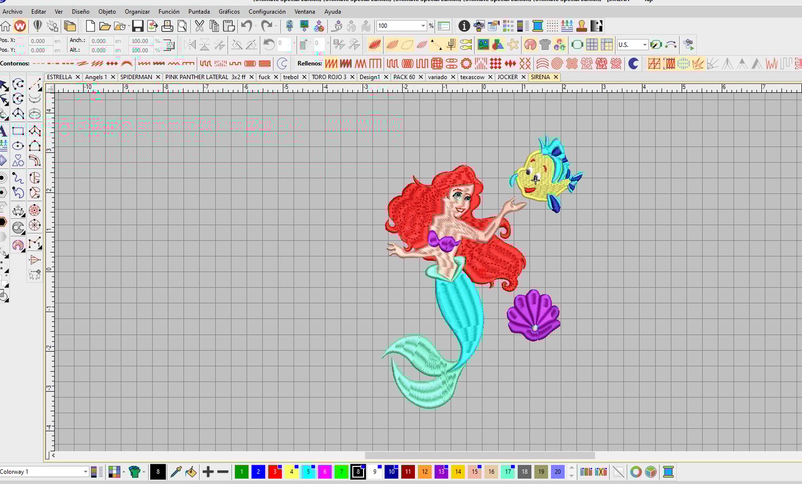Open the Ayuda menu
802x484 pixels.
333,11
